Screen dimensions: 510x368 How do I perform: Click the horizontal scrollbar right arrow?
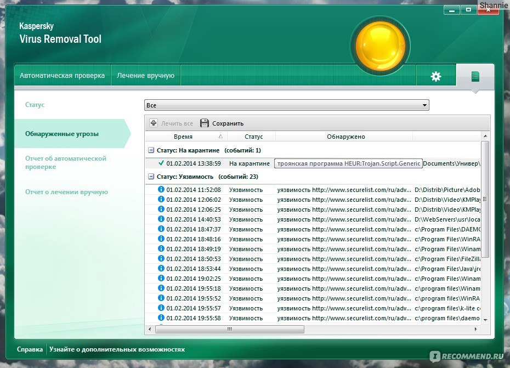[x=475, y=329]
